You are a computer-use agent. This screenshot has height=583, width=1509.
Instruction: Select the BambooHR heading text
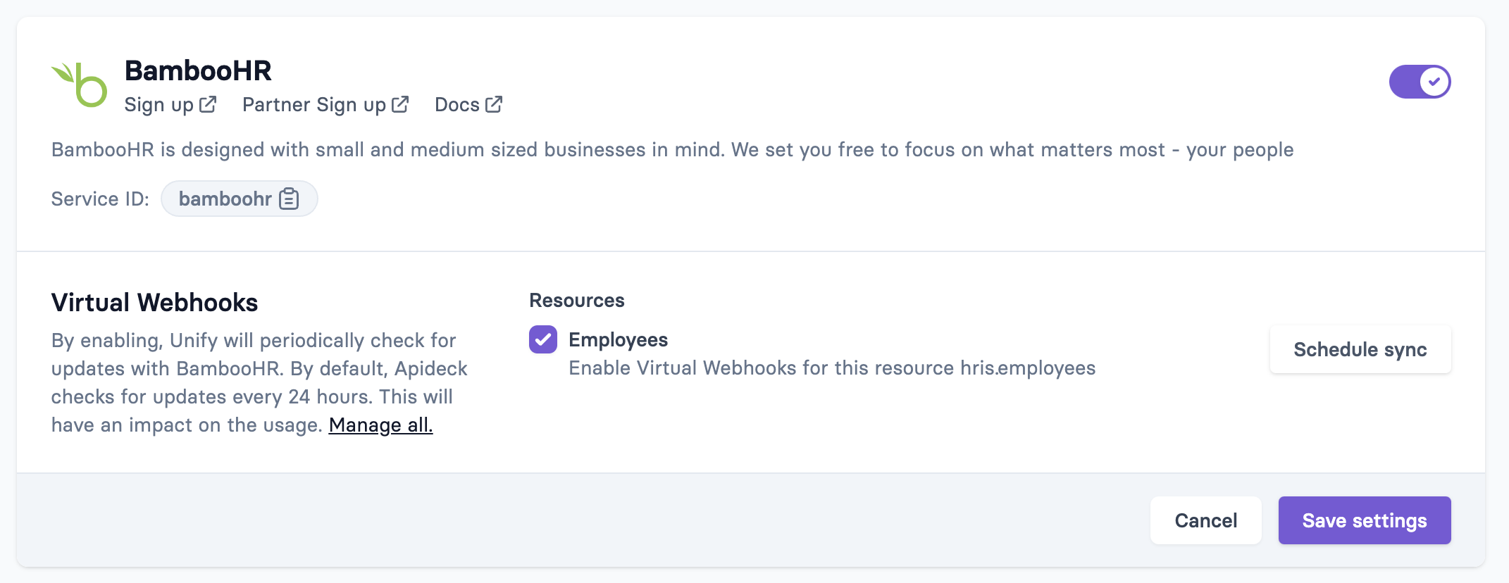[x=198, y=70]
